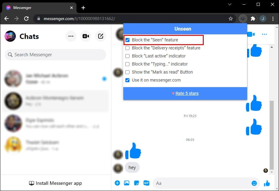Bookmark this page with the star icon
279x191 pixels.
point(231,19)
